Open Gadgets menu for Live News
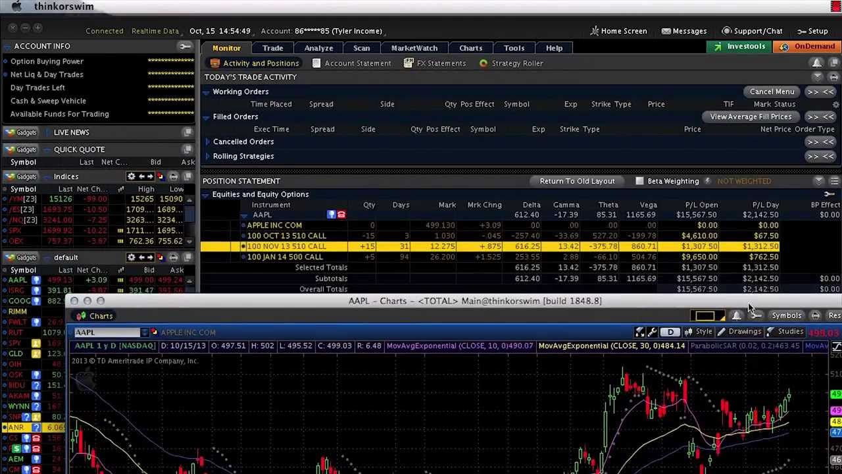842x474 pixels. tap(21, 132)
